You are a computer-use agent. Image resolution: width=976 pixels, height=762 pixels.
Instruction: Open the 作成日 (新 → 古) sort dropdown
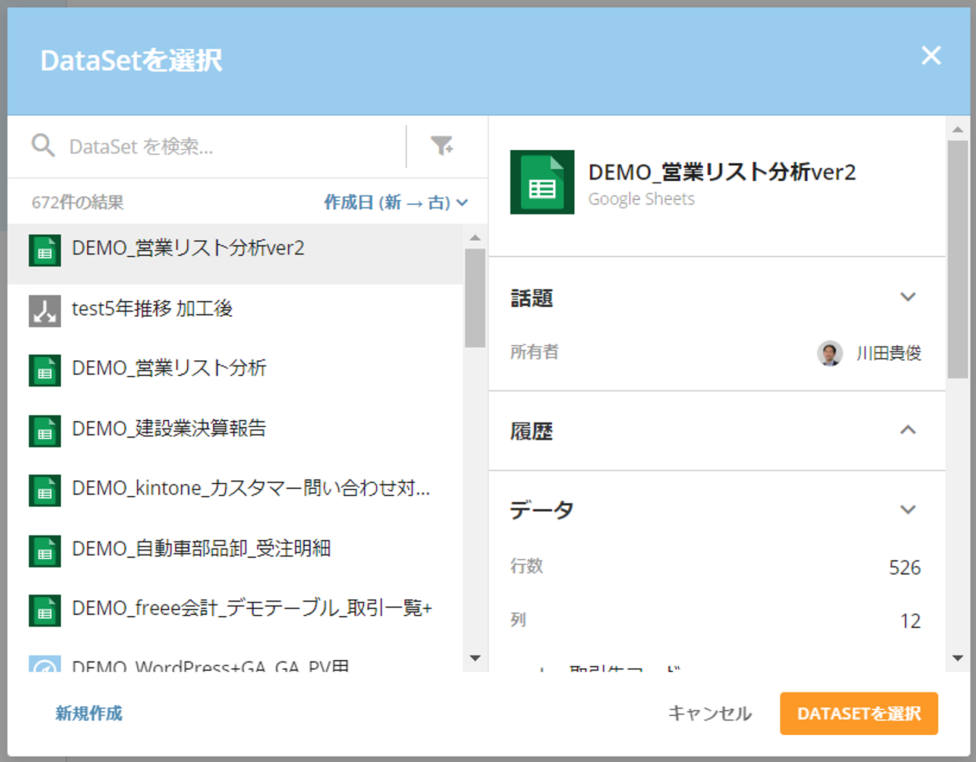click(396, 202)
